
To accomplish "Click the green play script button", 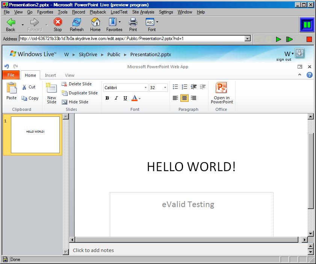I will (278, 39).
